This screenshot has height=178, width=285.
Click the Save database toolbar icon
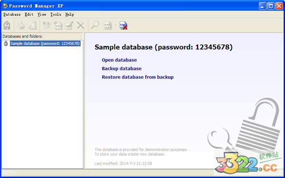point(7,25)
